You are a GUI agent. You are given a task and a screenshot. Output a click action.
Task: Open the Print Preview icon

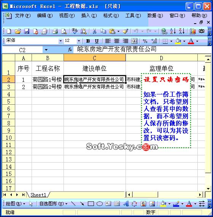[x=64, y=31]
